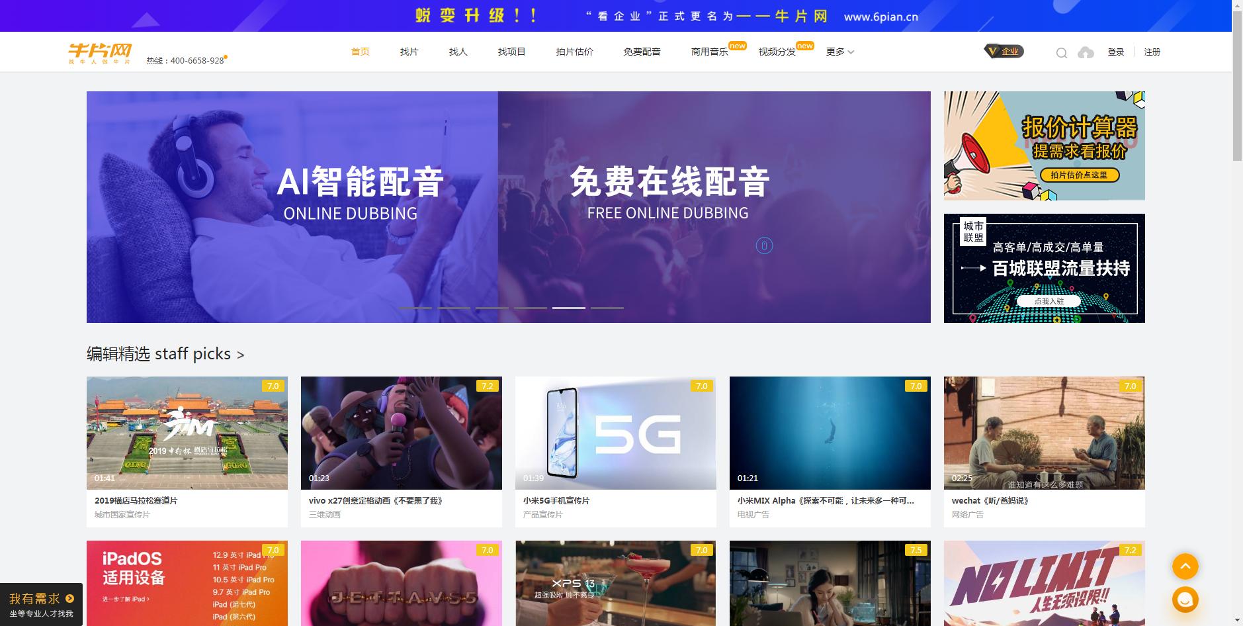Screen dimensions: 1243x626
Task: Click the 城市国家宣传片 category tag
Action: [122, 515]
